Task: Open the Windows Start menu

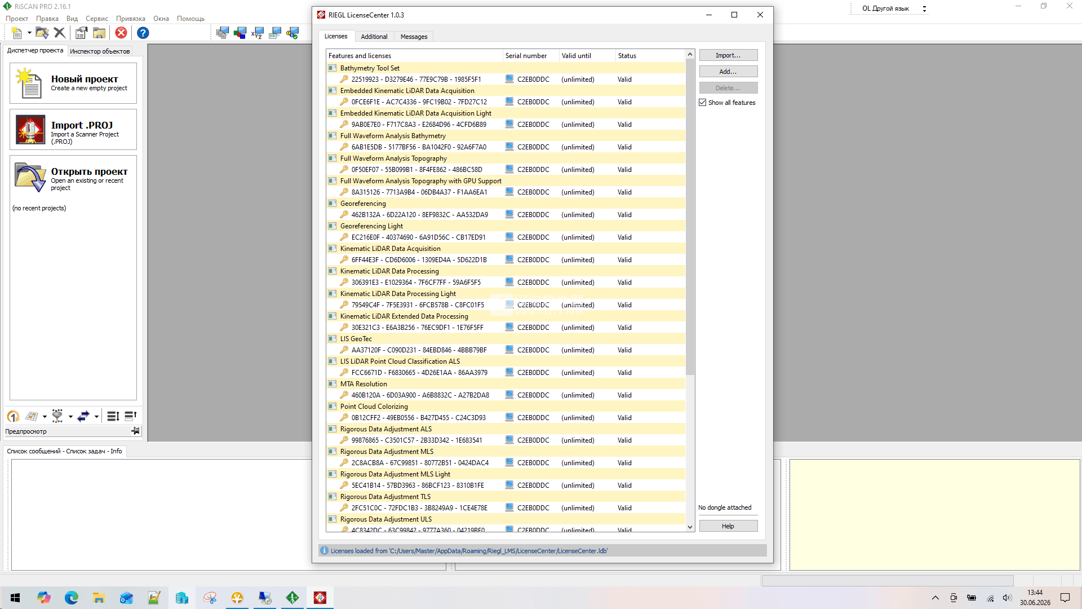Action: pyautogui.click(x=15, y=598)
